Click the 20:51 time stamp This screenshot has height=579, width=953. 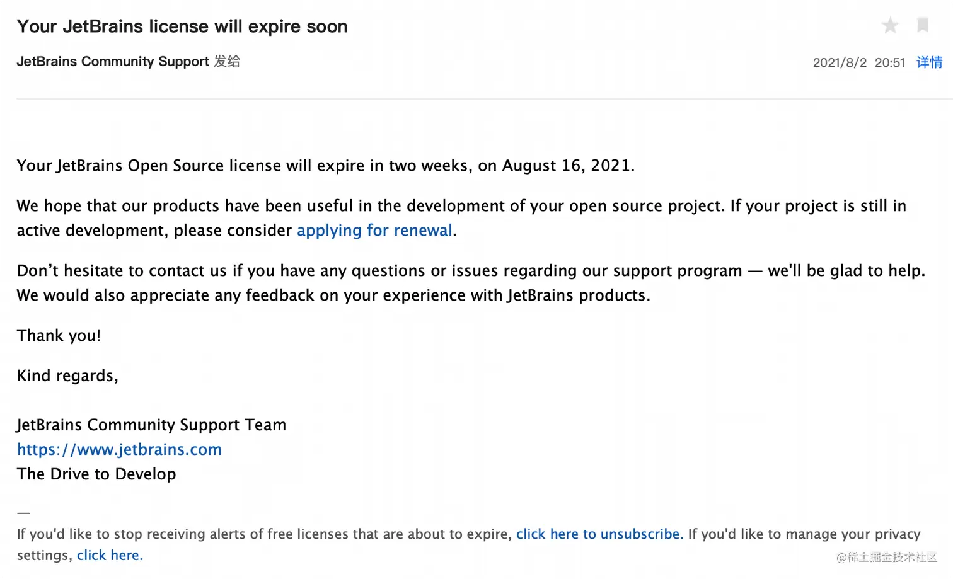pos(889,63)
